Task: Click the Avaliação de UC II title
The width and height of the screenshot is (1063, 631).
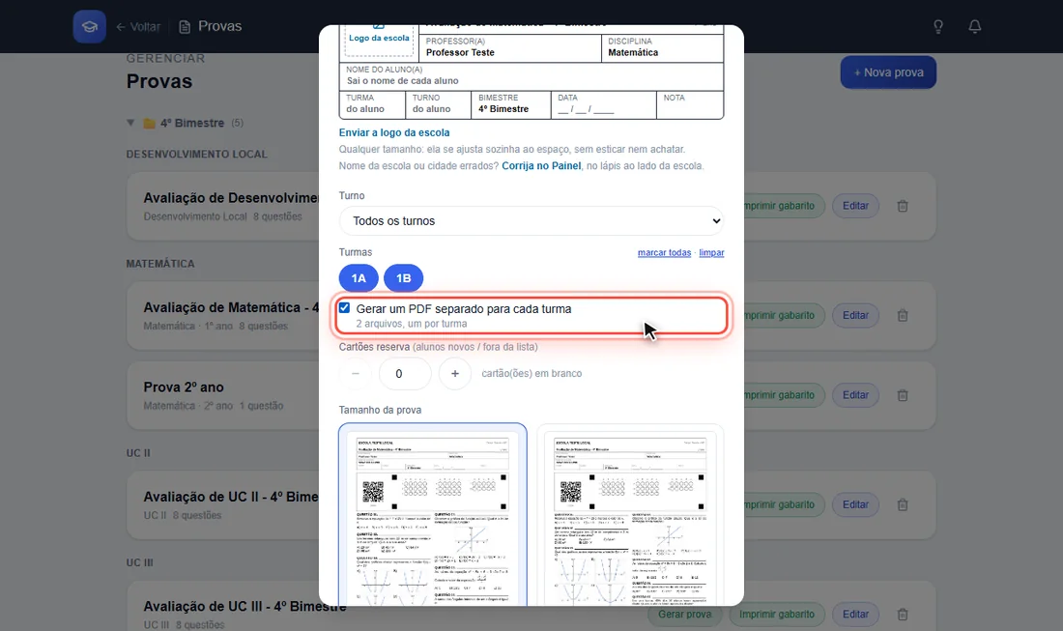Action: coord(231,497)
